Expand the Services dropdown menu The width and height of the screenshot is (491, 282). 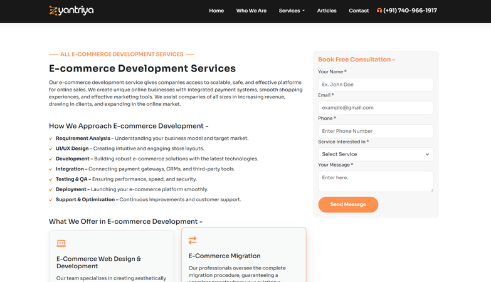[292, 11]
